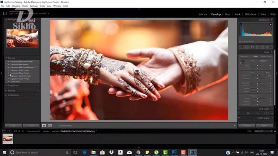The width and height of the screenshot is (278, 156).
Task: Expand the Split Toning panel
Action: (x=272, y=118)
